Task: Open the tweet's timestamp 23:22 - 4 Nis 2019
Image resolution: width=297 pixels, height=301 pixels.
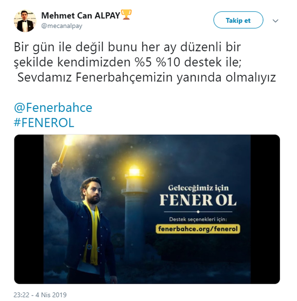Action: point(40,295)
